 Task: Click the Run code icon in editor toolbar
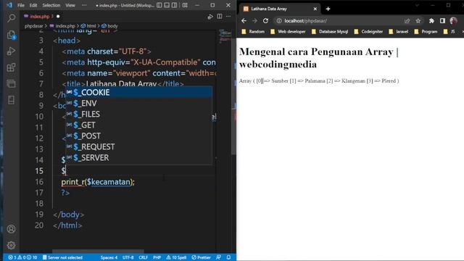210,17
